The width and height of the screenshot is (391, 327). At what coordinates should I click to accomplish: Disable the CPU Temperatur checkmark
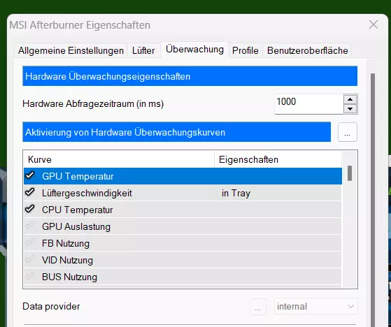tap(30, 209)
